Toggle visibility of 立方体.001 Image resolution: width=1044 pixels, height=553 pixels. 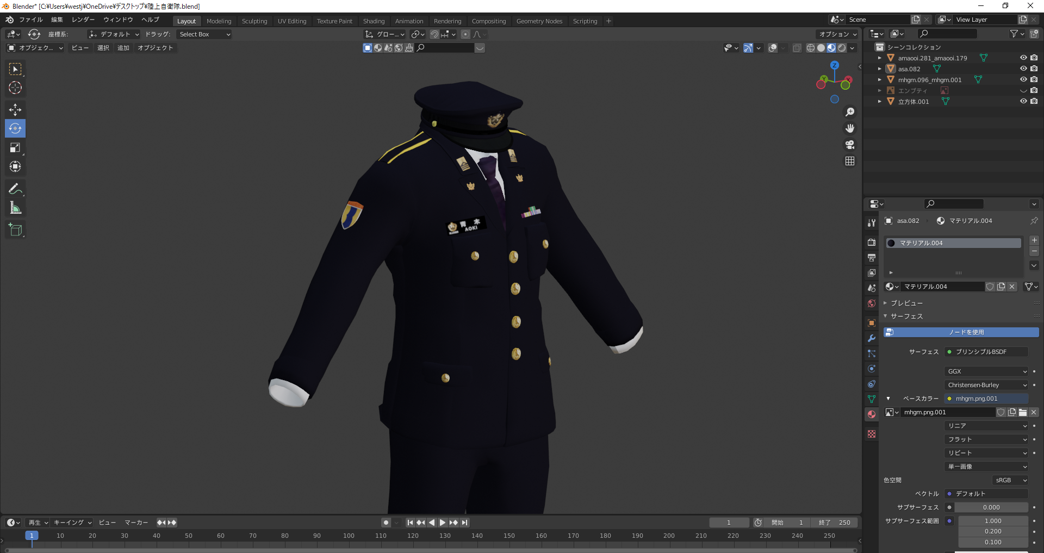point(1023,101)
